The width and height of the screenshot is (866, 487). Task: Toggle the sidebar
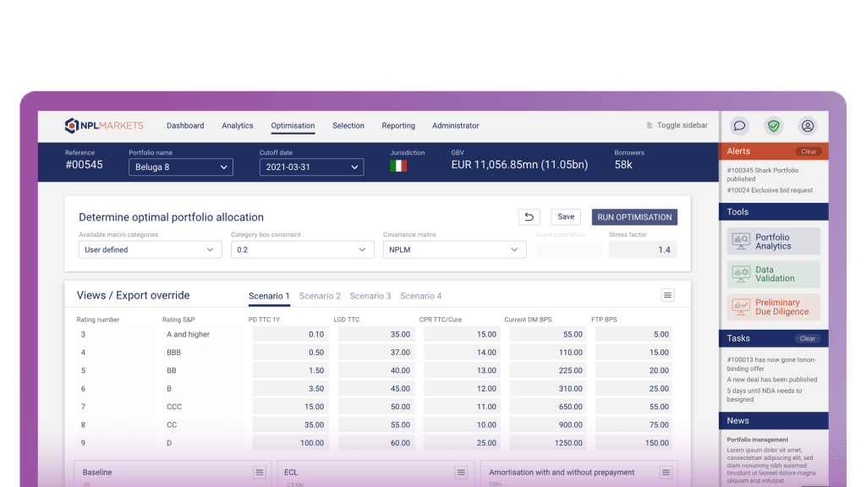[x=677, y=124]
